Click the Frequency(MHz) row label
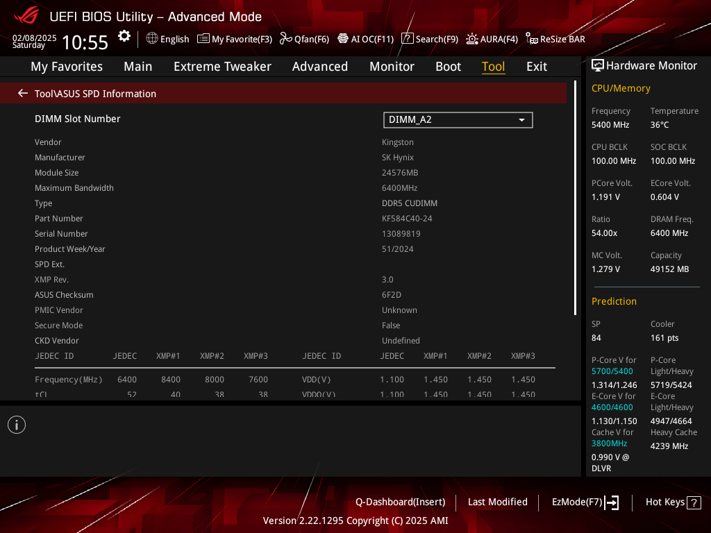The image size is (711, 533). [69, 380]
